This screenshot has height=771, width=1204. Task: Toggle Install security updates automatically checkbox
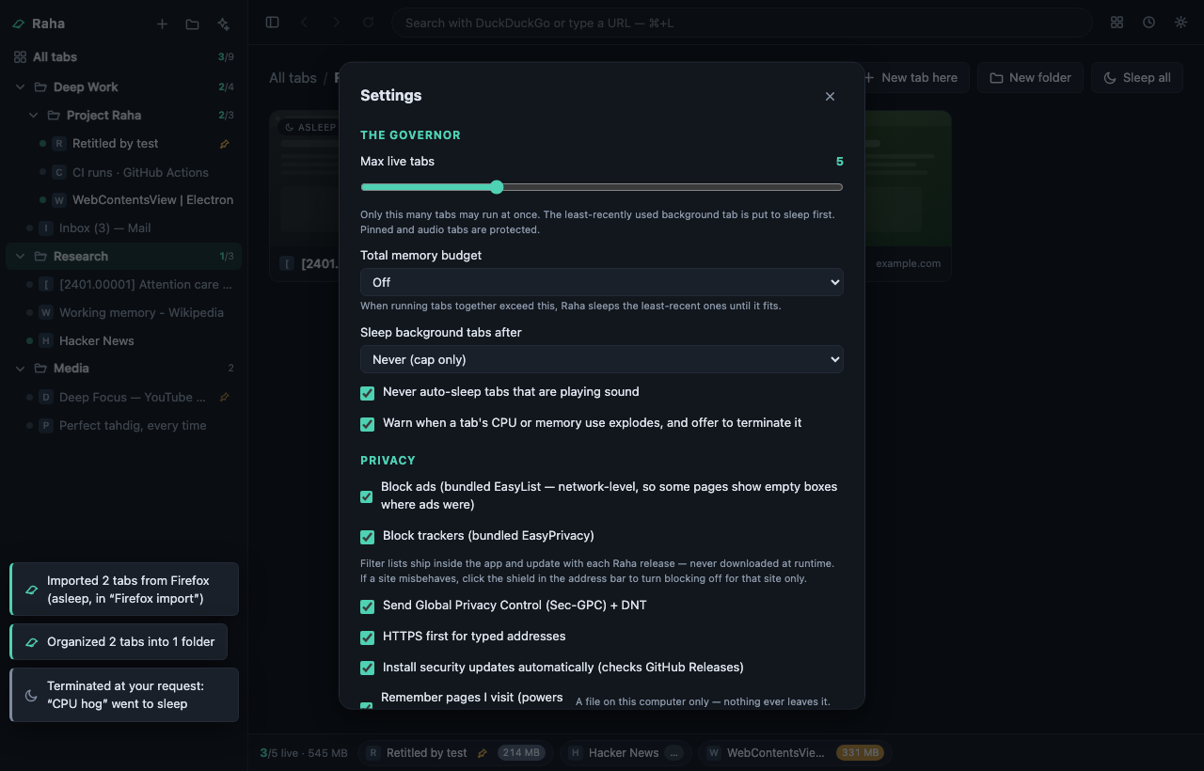[367, 669]
